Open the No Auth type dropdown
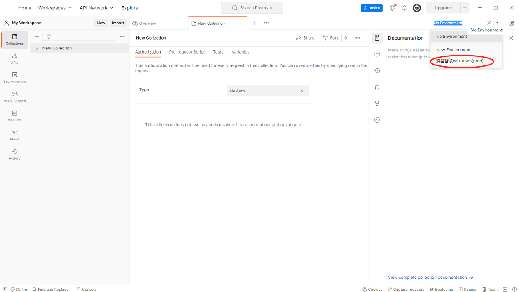 [267, 91]
